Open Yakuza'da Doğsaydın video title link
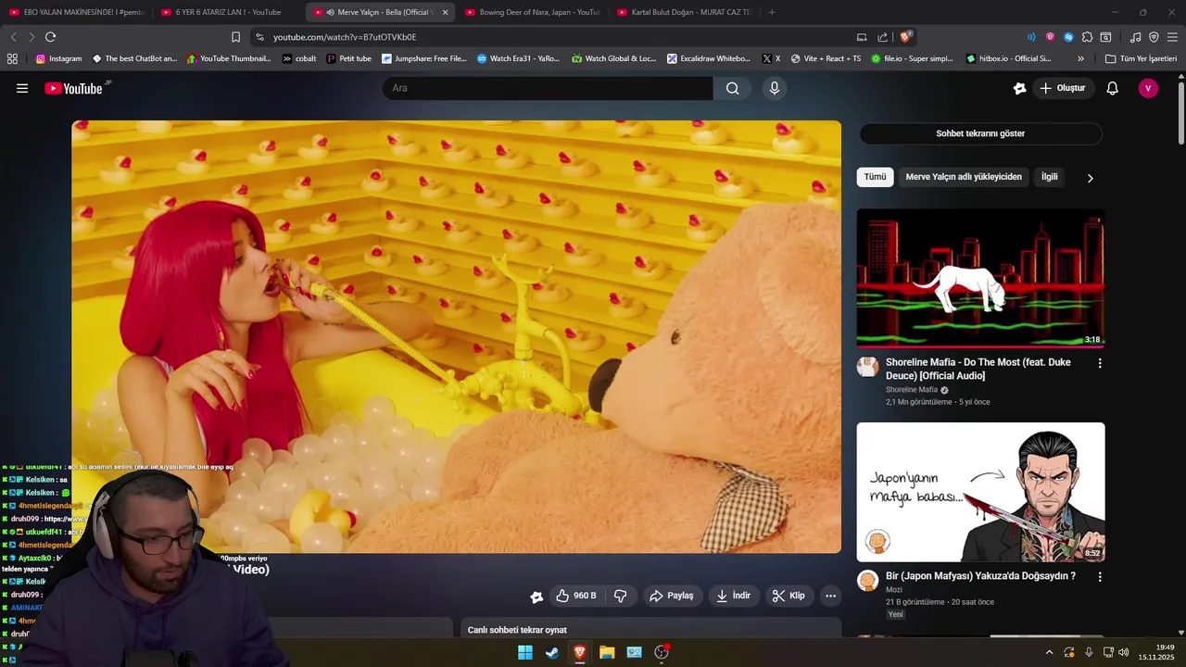 point(980,576)
